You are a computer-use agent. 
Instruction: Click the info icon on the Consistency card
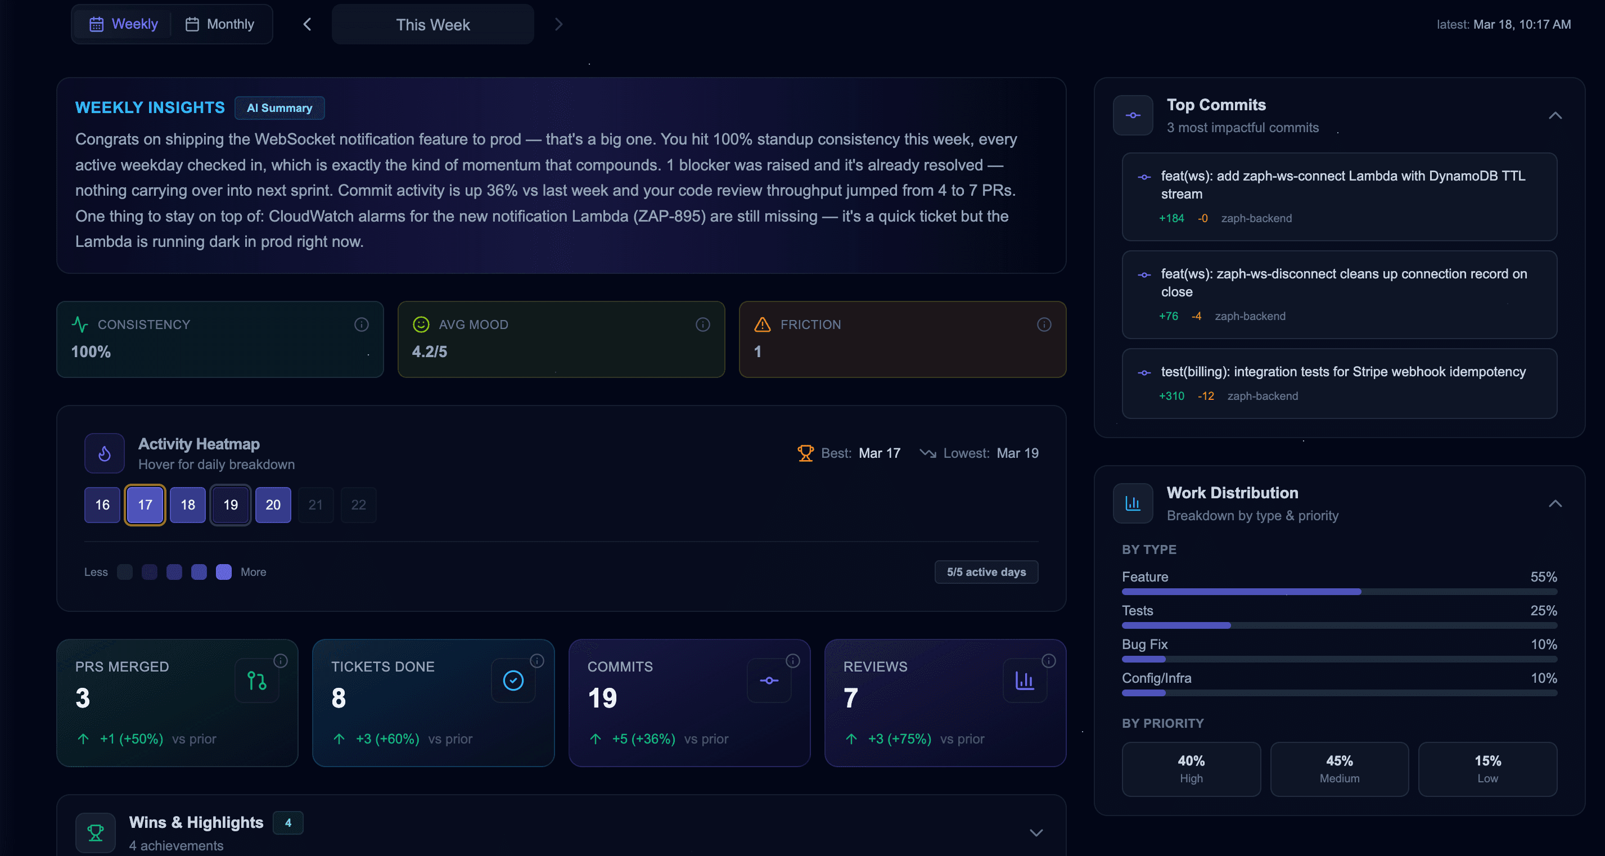pos(362,325)
